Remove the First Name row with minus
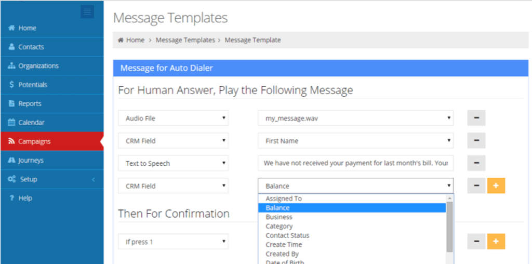Screen dimensions: 532x264 tap(476, 140)
